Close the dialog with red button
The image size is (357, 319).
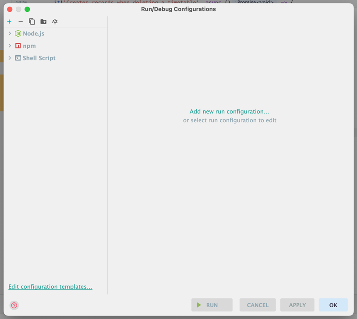click(10, 9)
